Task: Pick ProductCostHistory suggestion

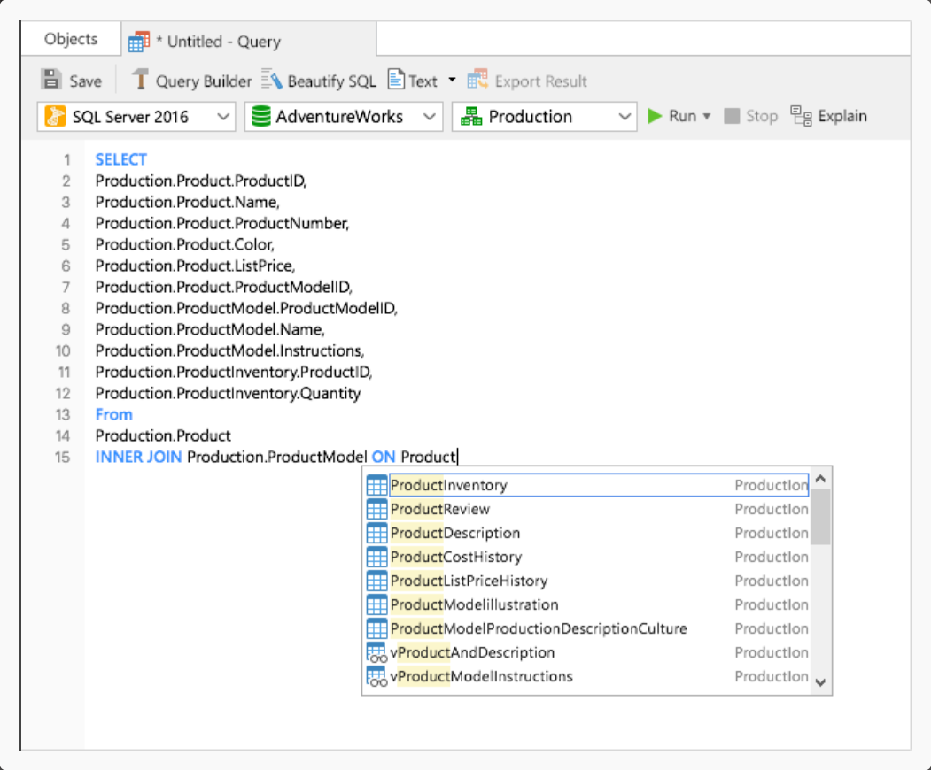Action: (455, 557)
